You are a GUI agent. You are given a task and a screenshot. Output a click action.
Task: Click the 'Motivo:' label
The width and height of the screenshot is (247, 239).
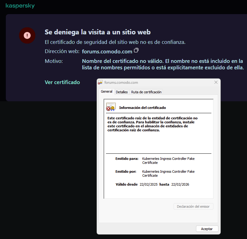tap(54, 61)
